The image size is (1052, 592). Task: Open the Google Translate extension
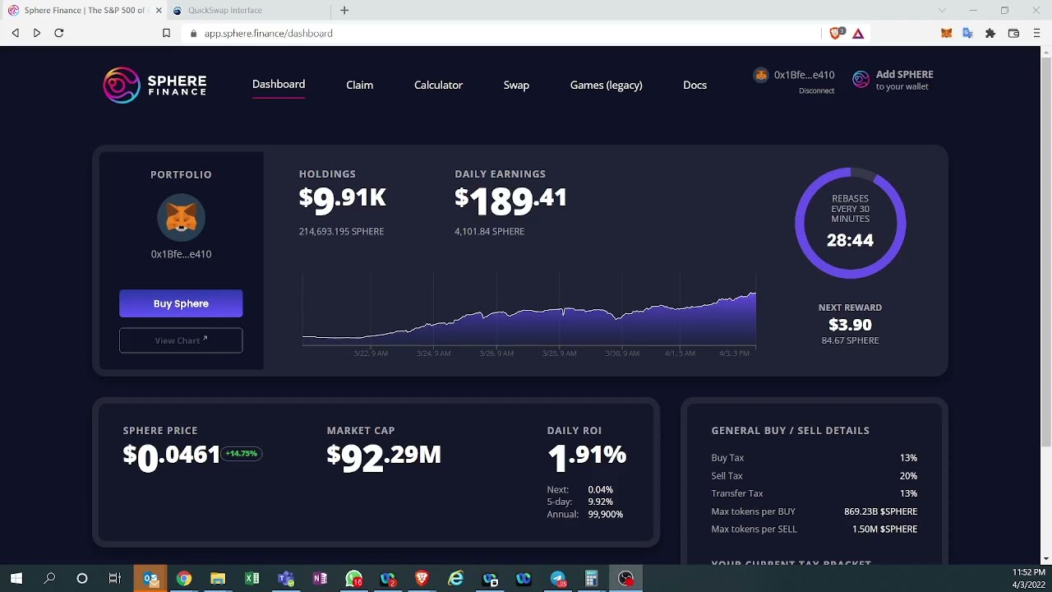tap(968, 34)
